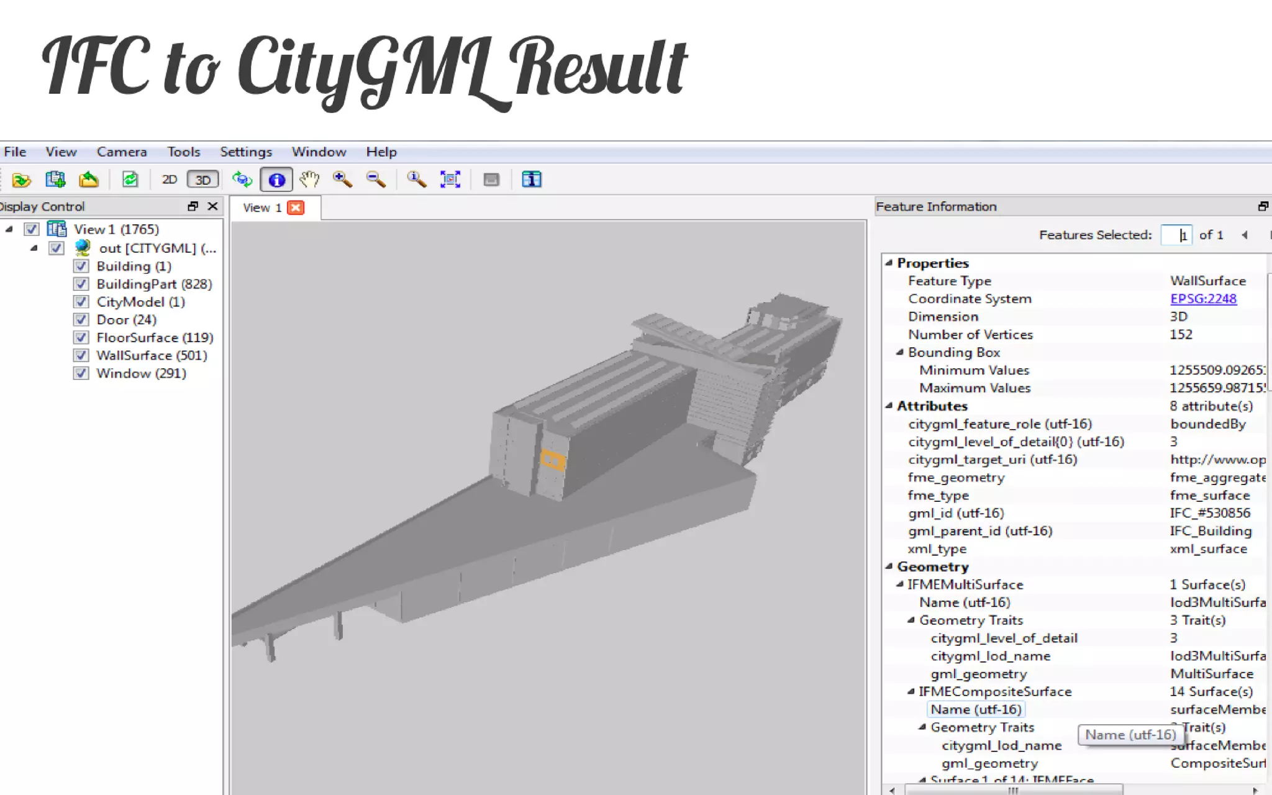1272x795 pixels.
Task: Open the Help menu
Action: (381, 152)
